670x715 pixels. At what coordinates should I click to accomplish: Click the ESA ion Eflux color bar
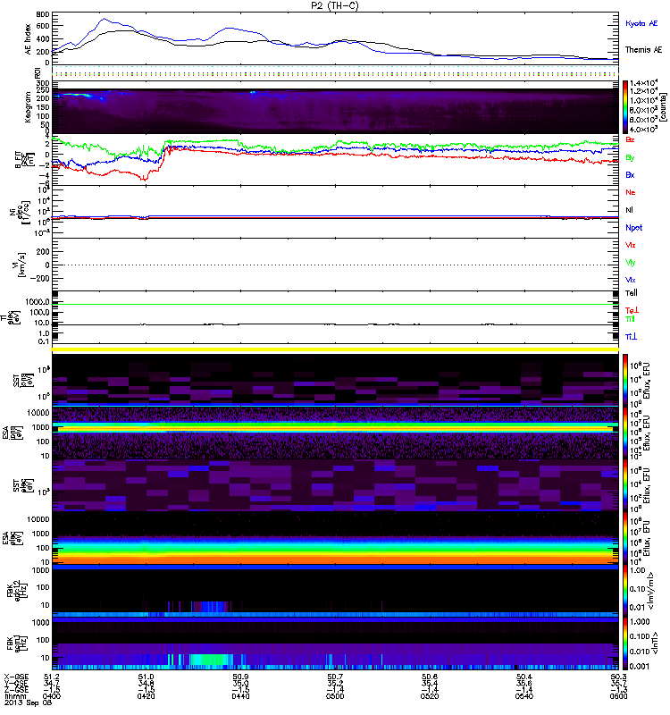[625, 433]
